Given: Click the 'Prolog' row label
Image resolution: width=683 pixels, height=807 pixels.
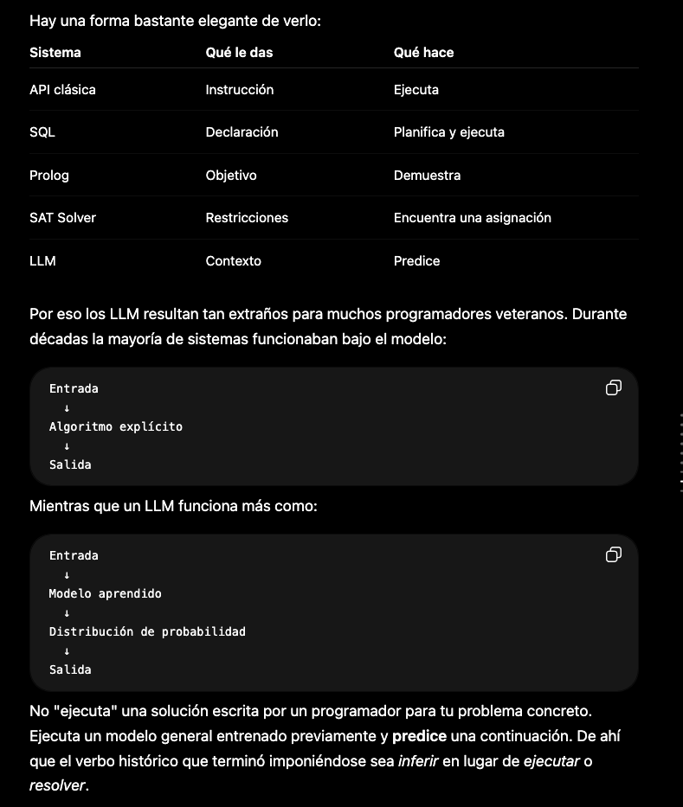Looking at the screenshot, I should [49, 176].
